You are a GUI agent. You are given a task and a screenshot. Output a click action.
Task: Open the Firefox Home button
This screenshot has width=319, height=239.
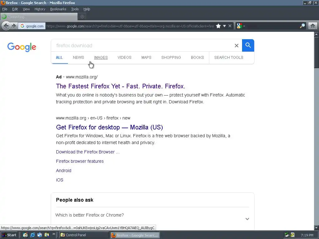313,26
